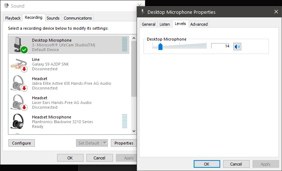Select the Plantronics Headset Microphone icon
This screenshot has height=171, width=282.
click(18, 121)
